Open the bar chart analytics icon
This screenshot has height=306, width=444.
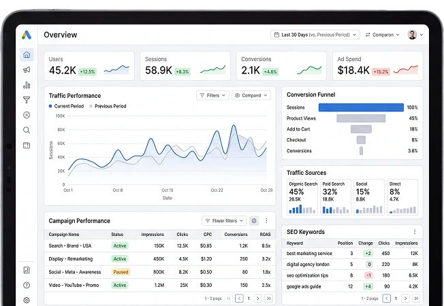point(27,85)
